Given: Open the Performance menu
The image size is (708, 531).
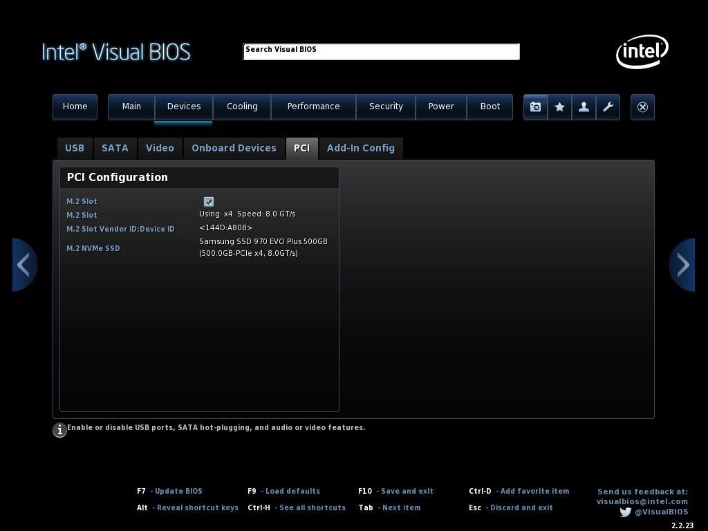Looking at the screenshot, I should tap(313, 106).
